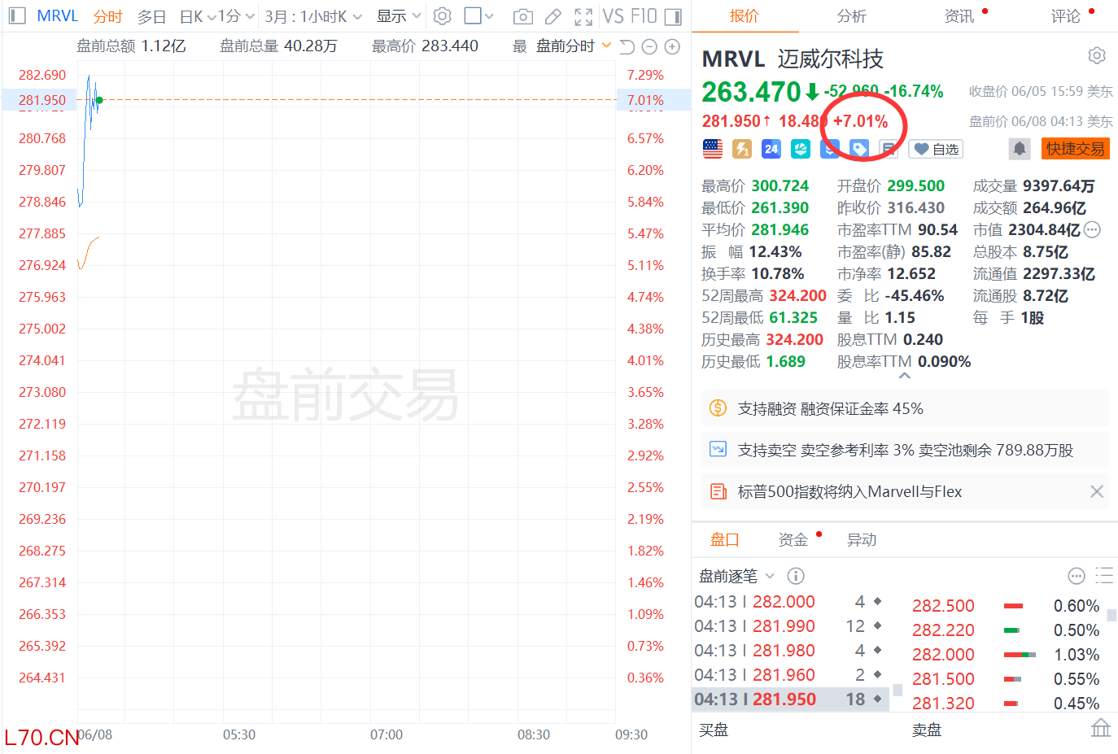Click margin financing coin icon
This screenshot has width=1118, height=754.
[718, 408]
